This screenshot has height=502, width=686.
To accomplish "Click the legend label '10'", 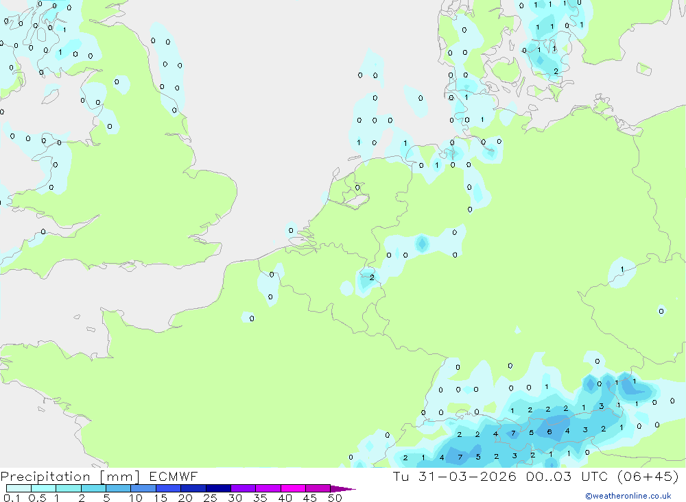I will click(x=136, y=498).
